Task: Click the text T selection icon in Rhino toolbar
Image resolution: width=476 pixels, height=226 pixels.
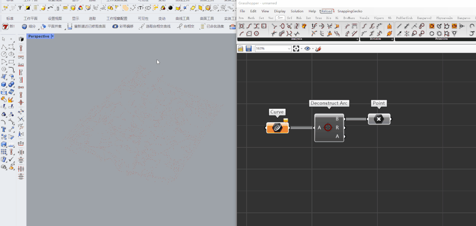Action: click(141, 8)
